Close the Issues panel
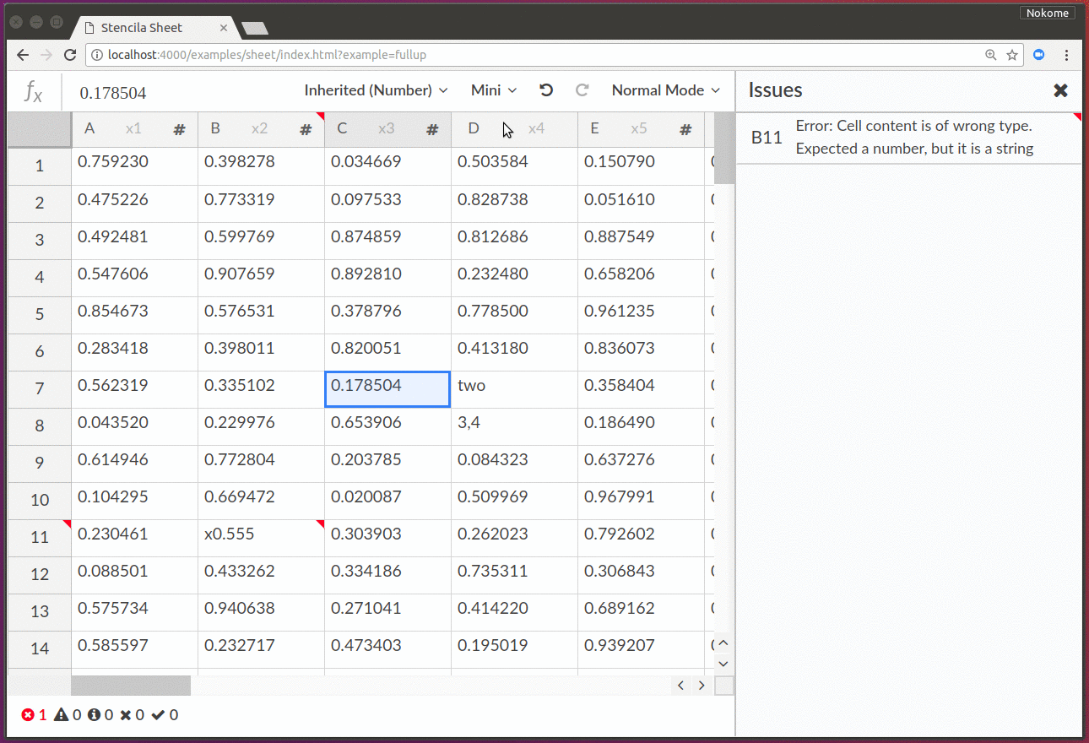This screenshot has height=743, width=1089. [x=1060, y=90]
